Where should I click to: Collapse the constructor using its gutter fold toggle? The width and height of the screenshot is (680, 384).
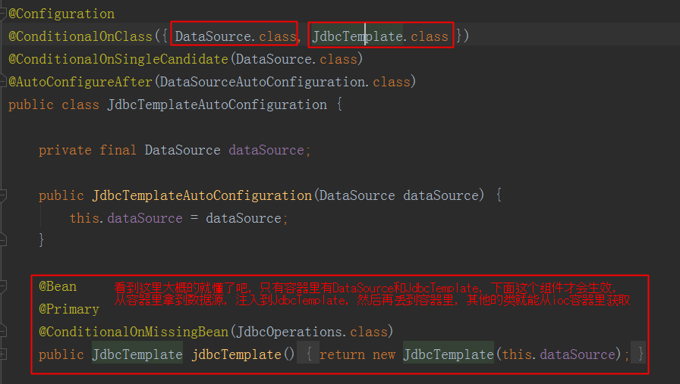(2, 195)
